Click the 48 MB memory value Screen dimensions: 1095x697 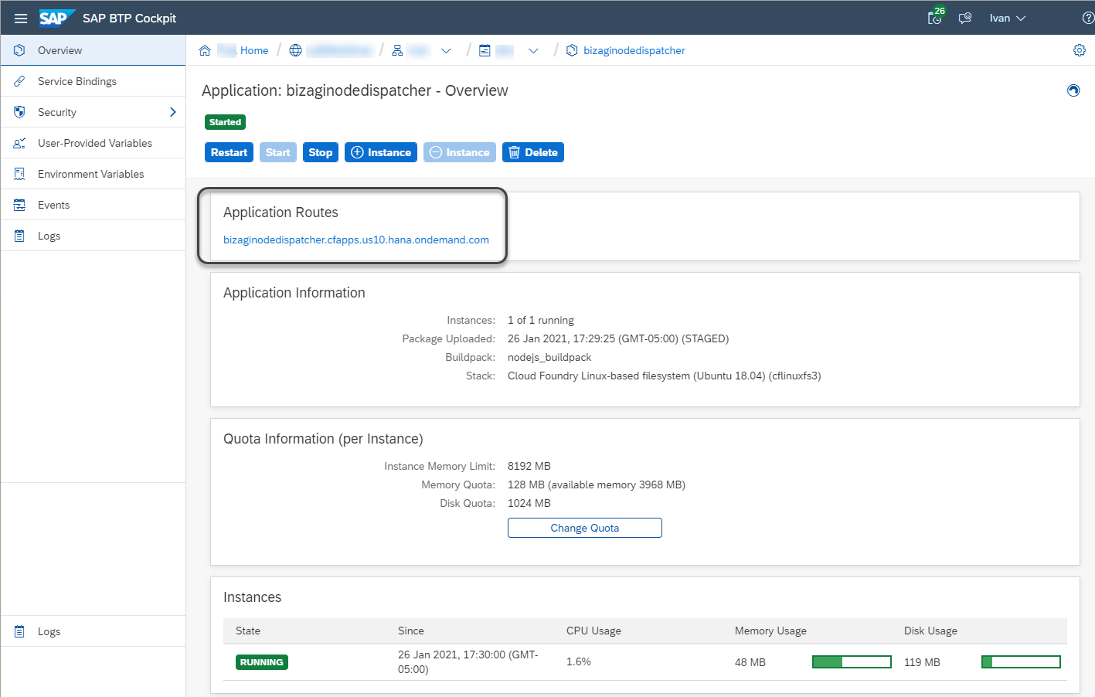point(750,662)
